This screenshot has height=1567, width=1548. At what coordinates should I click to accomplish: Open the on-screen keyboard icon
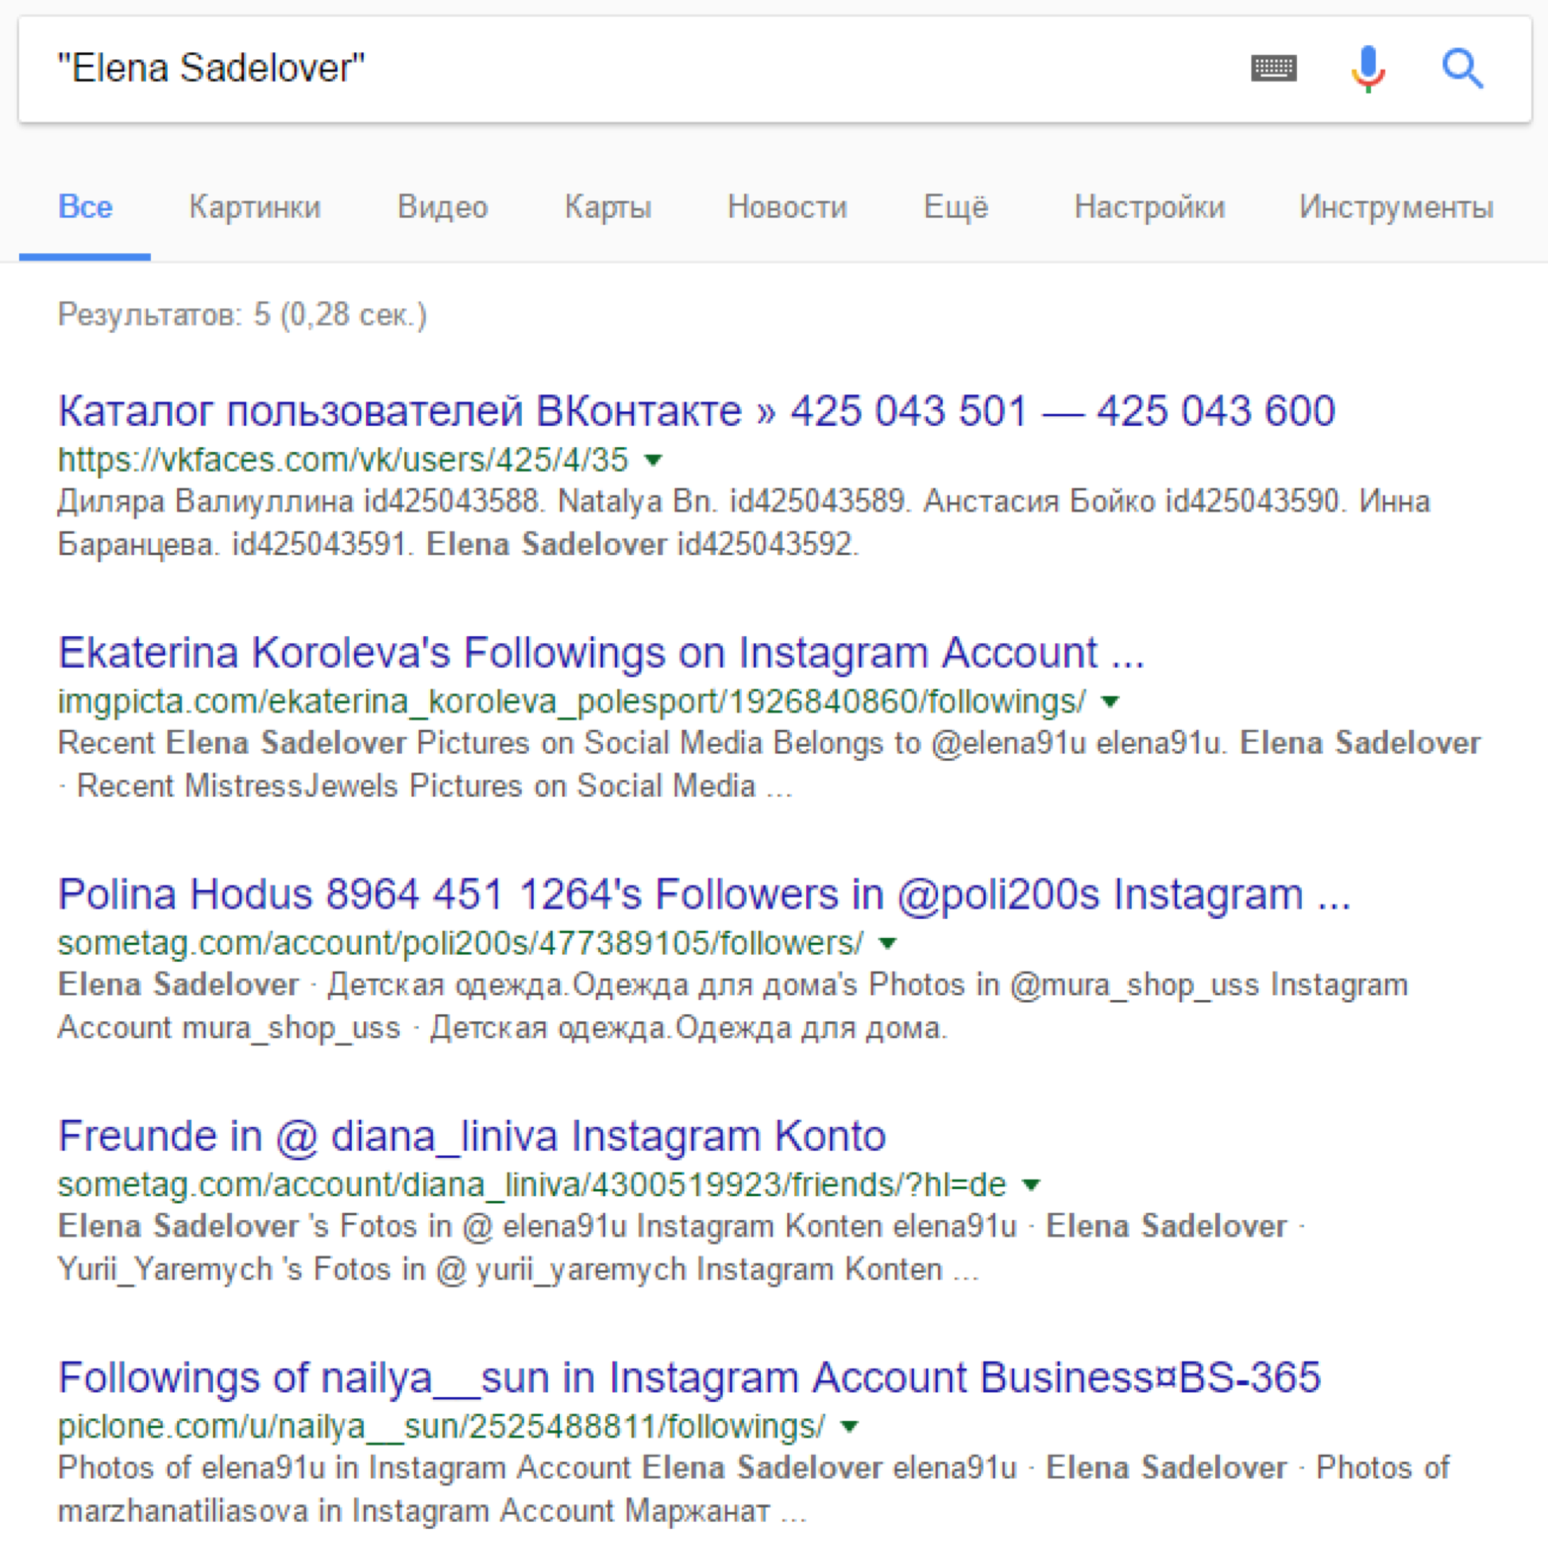(1274, 68)
